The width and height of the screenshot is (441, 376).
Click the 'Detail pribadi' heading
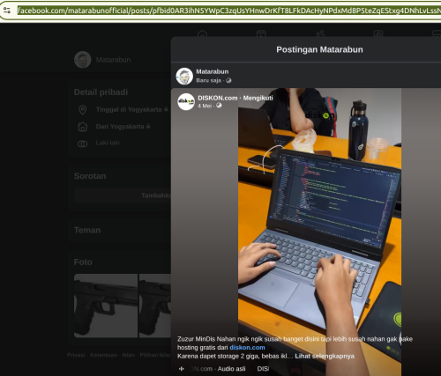click(x=101, y=92)
